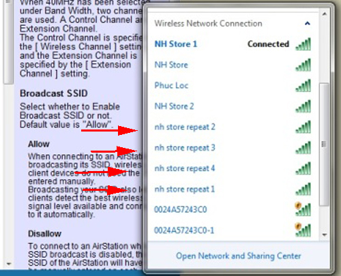This screenshot has height=276, width=341.
Task: Collapse the Wireless Network Connection section
Action: 308,23
